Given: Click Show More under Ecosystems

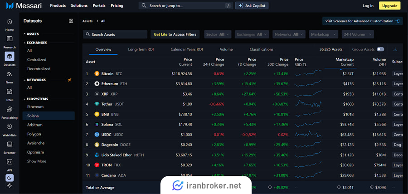Looking at the screenshot, I should click(37, 161).
